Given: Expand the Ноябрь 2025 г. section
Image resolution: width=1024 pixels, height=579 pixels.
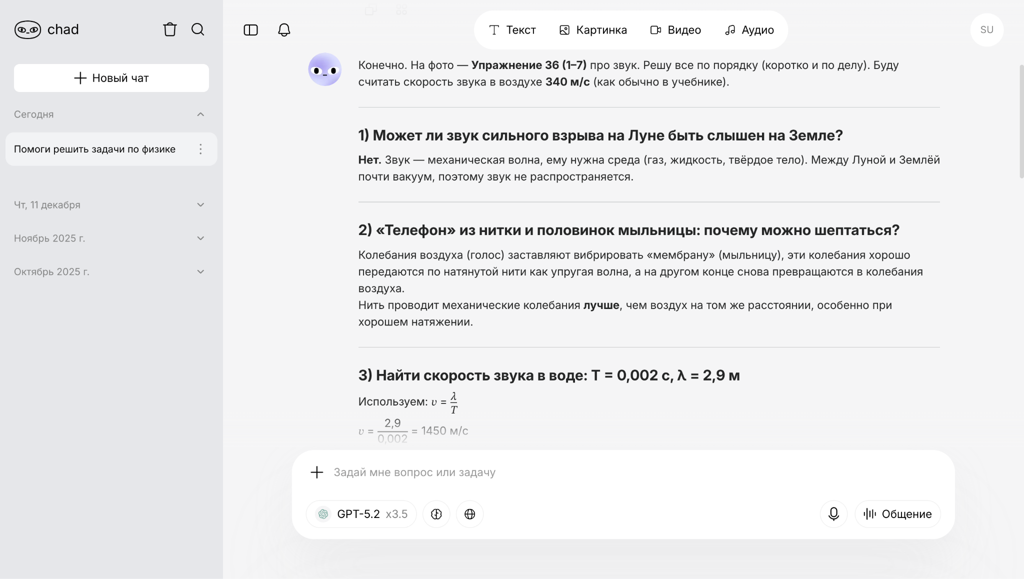Looking at the screenshot, I should click(x=200, y=238).
